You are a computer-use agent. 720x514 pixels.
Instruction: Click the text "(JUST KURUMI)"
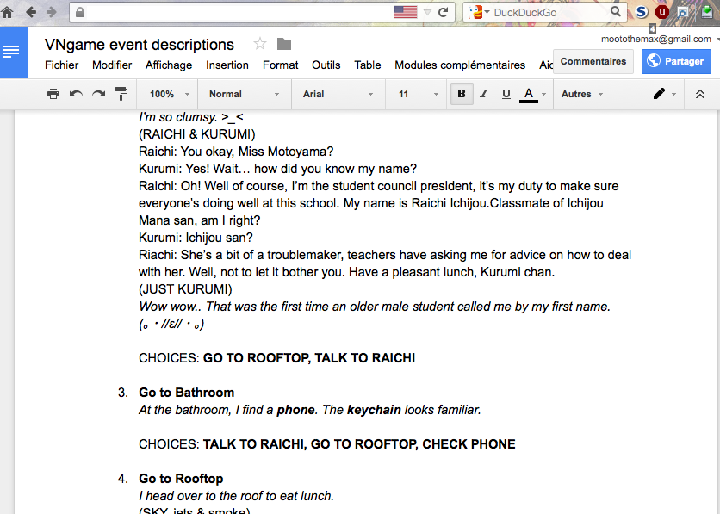pos(185,289)
